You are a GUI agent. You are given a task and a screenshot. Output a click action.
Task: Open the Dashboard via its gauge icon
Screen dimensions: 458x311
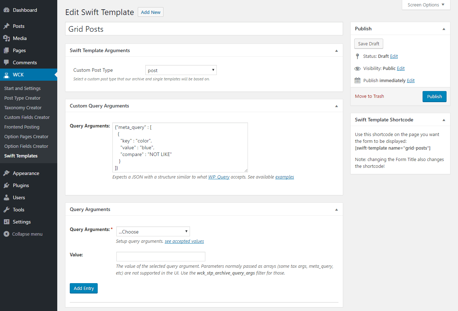[x=8, y=10]
